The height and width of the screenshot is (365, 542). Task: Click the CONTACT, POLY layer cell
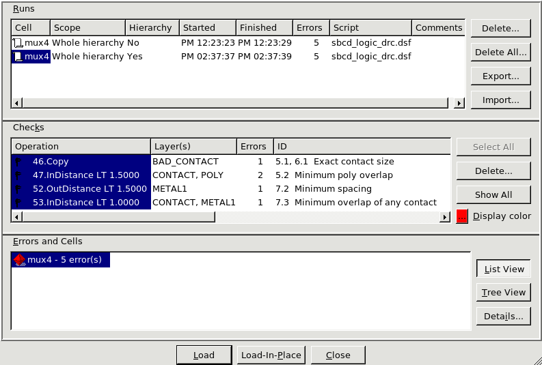[x=188, y=175]
